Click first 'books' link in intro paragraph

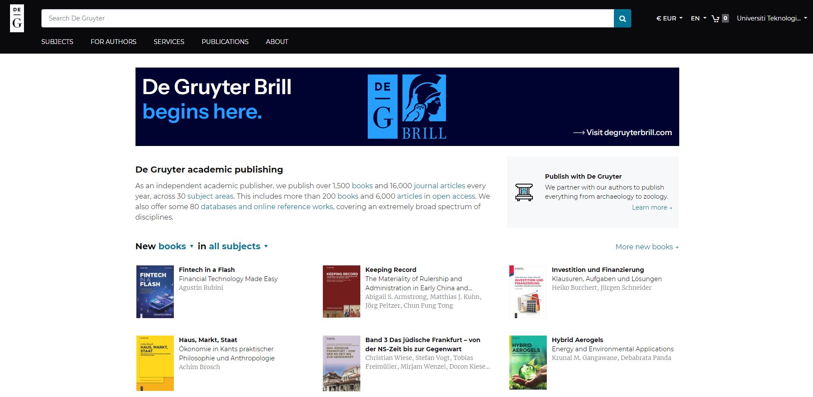362,186
